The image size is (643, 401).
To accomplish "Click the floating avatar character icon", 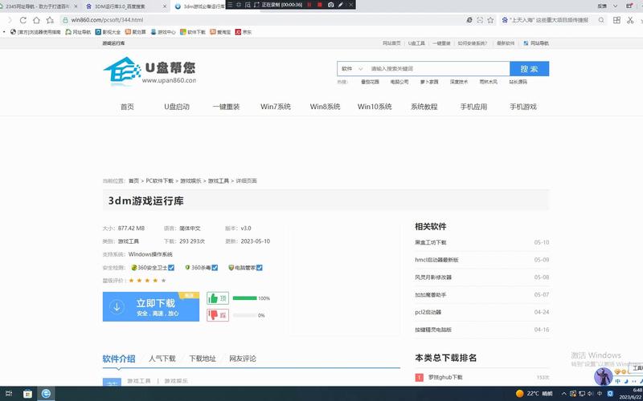I will click(604, 377).
